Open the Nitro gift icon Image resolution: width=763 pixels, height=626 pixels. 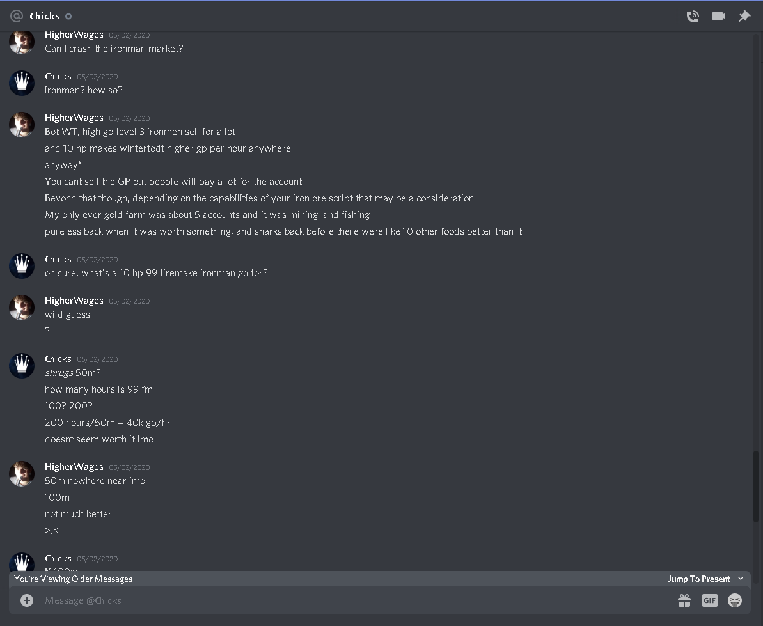click(x=684, y=600)
